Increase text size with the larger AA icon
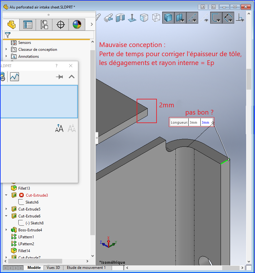This screenshot has width=255, height=273. click(x=59, y=128)
